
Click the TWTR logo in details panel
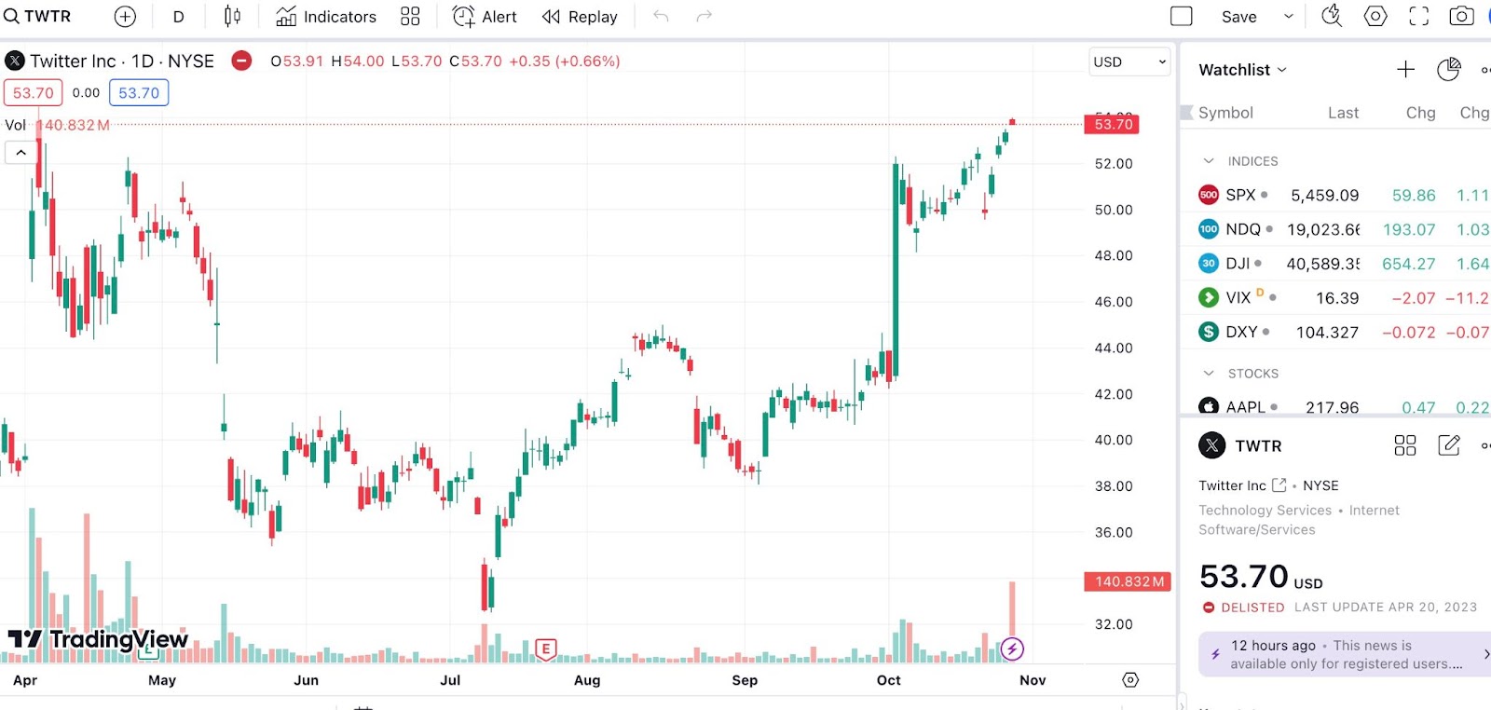(x=1211, y=445)
